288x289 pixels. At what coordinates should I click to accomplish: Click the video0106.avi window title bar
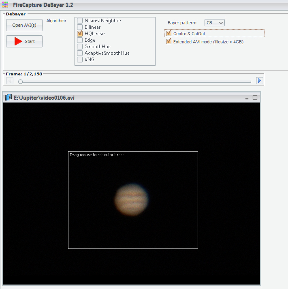point(132,98)
